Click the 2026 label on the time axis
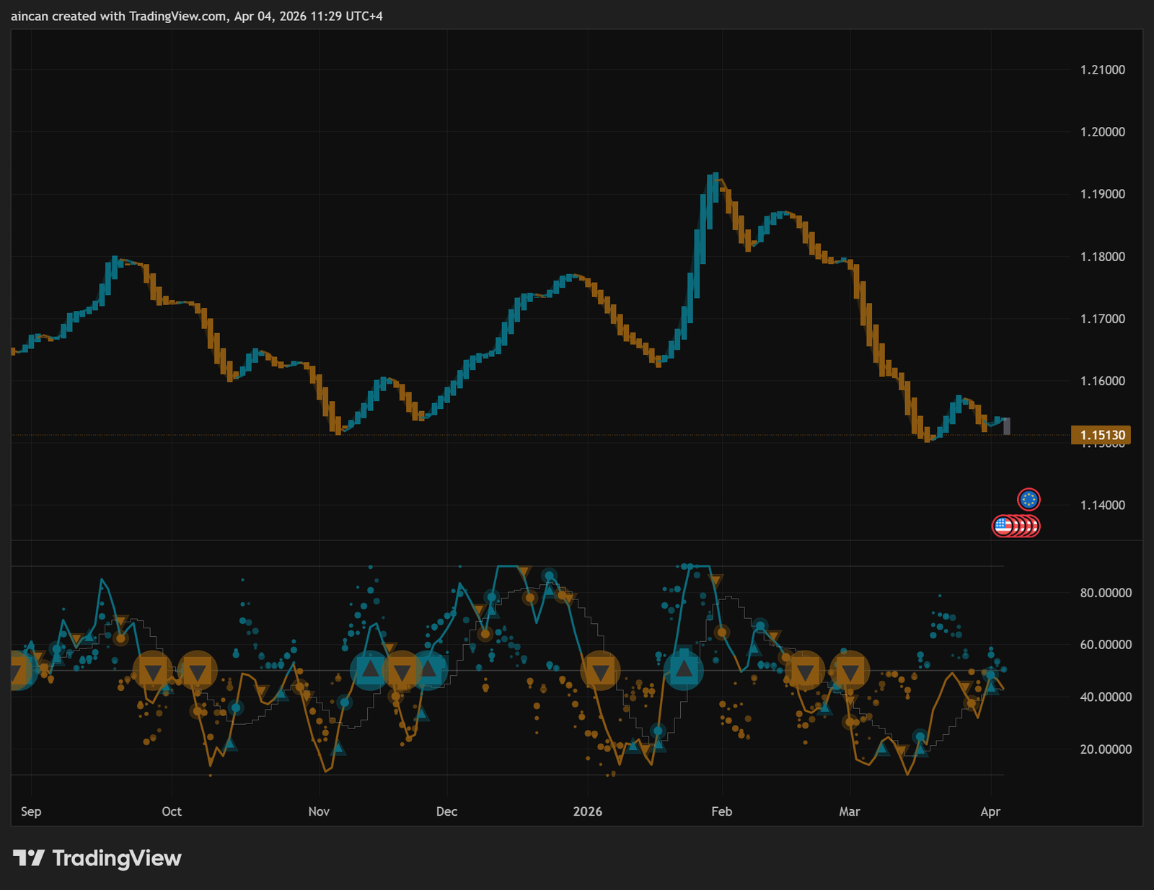Screen dimensions: 1154x890 pos(588,811)
